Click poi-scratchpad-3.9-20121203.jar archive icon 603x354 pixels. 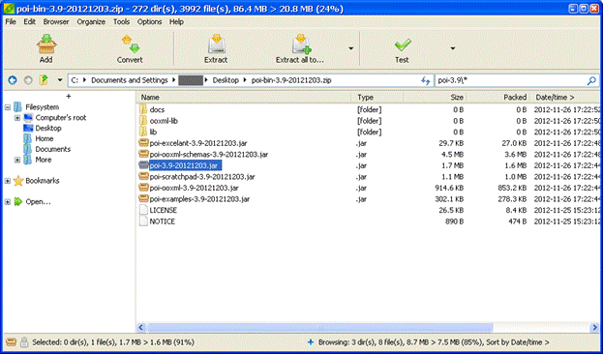click(x=143, y=177)
